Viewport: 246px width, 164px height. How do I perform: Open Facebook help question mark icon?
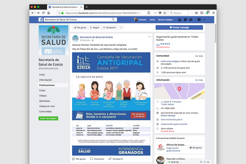point(199,20)
